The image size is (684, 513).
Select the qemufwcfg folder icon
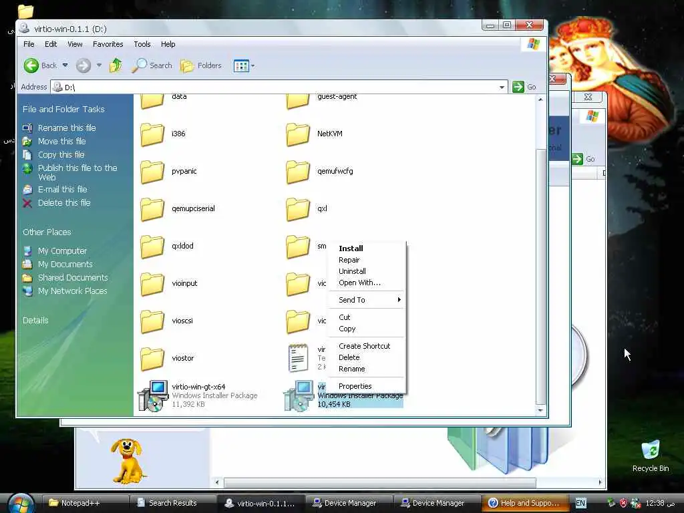tap(298, 172)
